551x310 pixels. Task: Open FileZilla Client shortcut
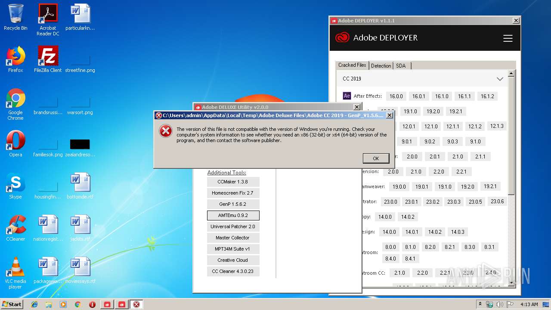point(48,59)
